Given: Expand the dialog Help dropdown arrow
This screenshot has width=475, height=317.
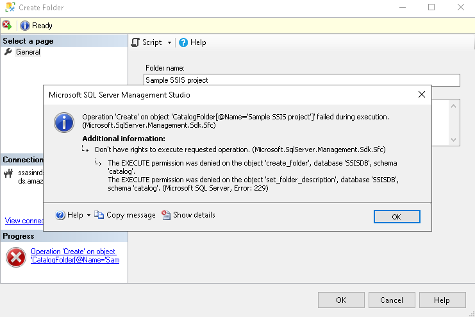Looking at the screenshot, I should point(88,216).
